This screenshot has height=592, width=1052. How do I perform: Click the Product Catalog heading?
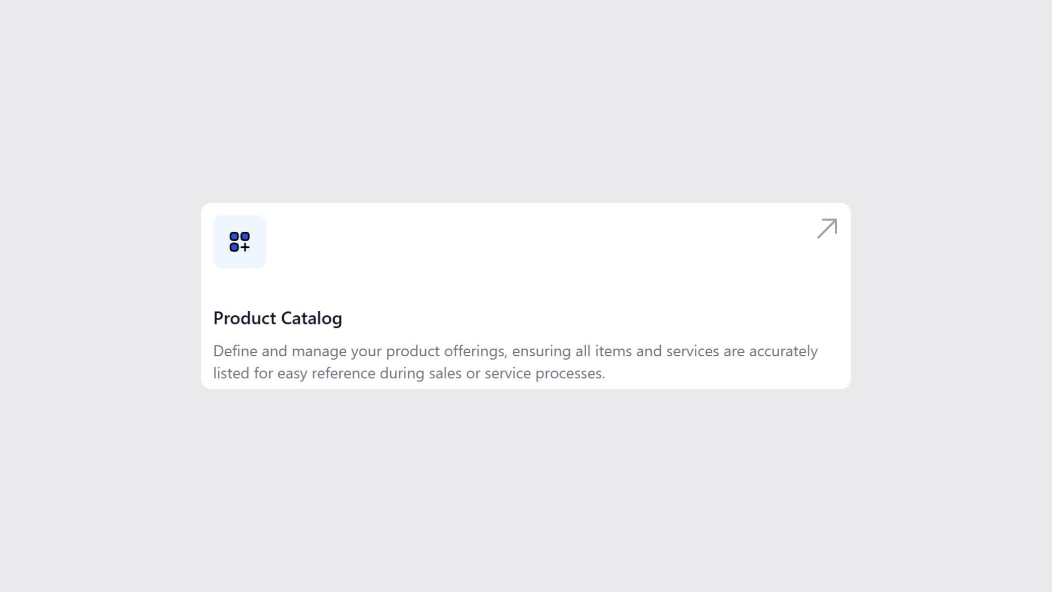point(277,318)
